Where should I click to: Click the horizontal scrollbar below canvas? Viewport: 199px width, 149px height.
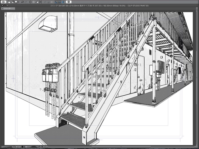[121, 147]
